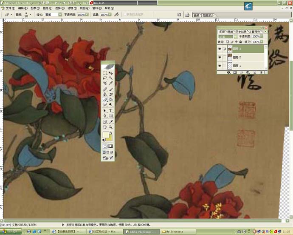Switch to the 历史记录 history tab
Image resolution: width=293 pixels, height=235 pixels.
point(241,32)
